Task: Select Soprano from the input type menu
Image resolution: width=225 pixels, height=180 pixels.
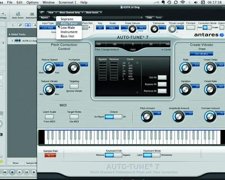Action: (69, 19)
